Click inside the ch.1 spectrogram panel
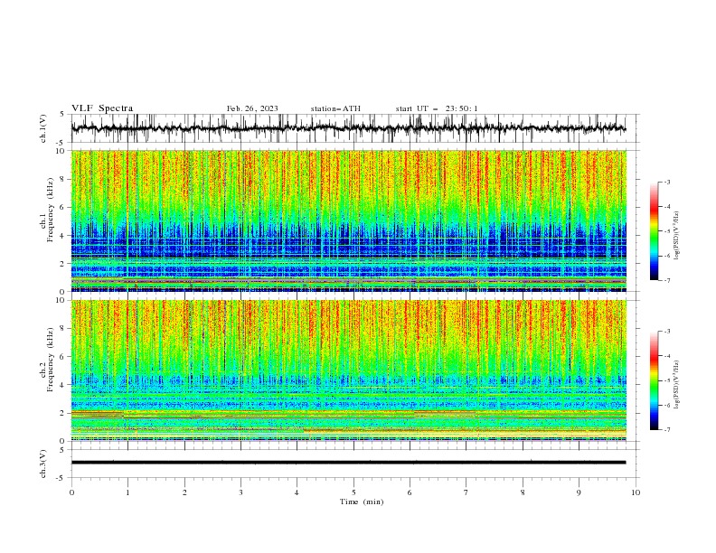Viewport: 716px width, 553px height. [x=348, y=220]
